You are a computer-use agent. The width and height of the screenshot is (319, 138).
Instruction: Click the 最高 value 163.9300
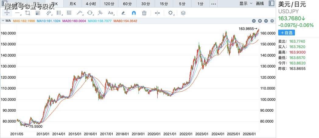pyautogui.click(x=297, y=52)
